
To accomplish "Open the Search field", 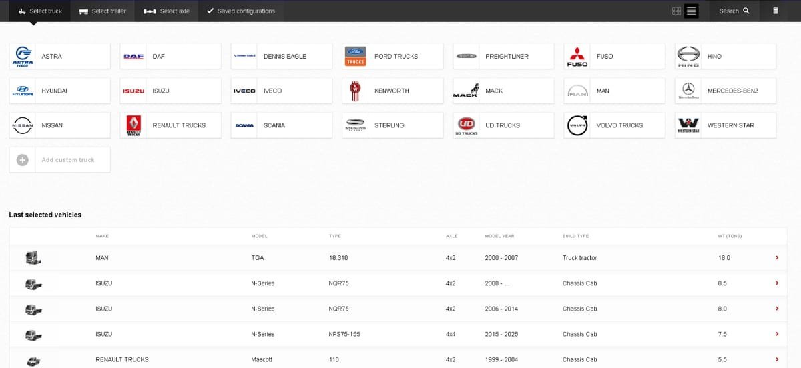I will pyautogui.click(x=734, y=11).
